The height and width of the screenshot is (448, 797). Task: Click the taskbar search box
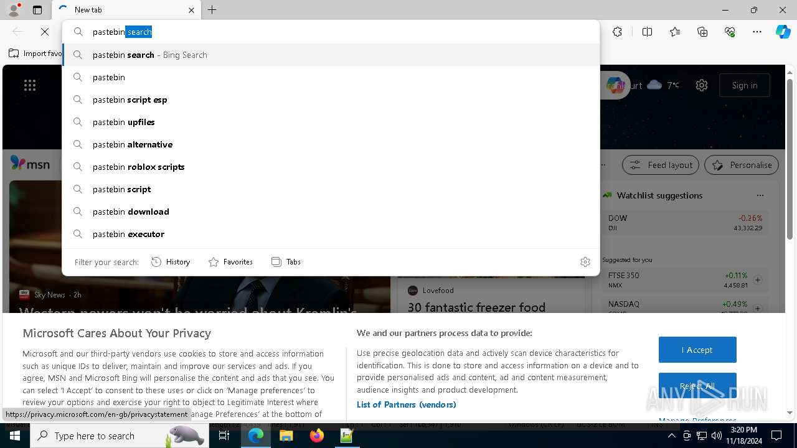120,436
